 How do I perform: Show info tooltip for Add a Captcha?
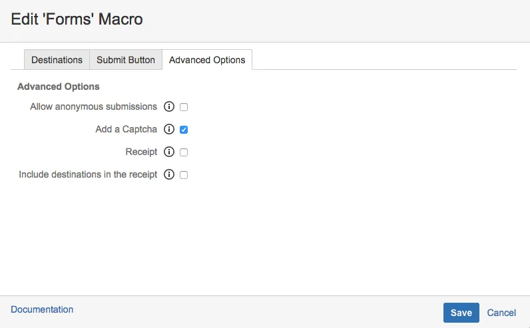[x=169, y=129]
